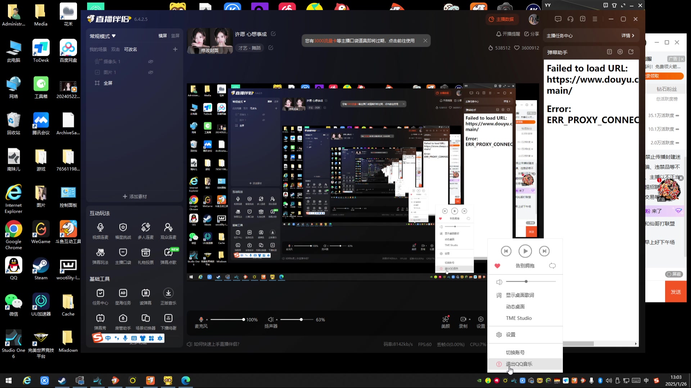Select 动态桌面 in QQ音乐 menu
Screen dimensions: 691x388
(x=515, y=307)
